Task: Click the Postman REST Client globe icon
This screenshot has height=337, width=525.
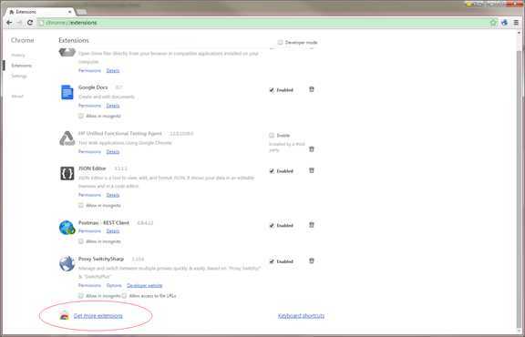Action: [x=67, y=228]
